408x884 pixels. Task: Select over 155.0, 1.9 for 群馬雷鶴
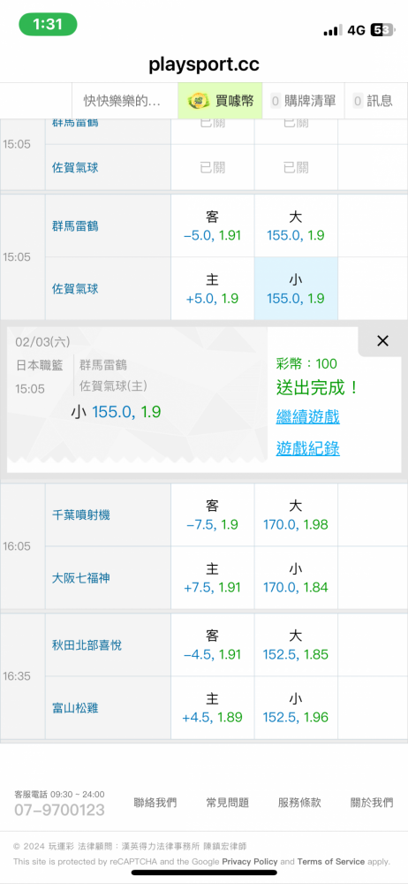tap(296, 225)
